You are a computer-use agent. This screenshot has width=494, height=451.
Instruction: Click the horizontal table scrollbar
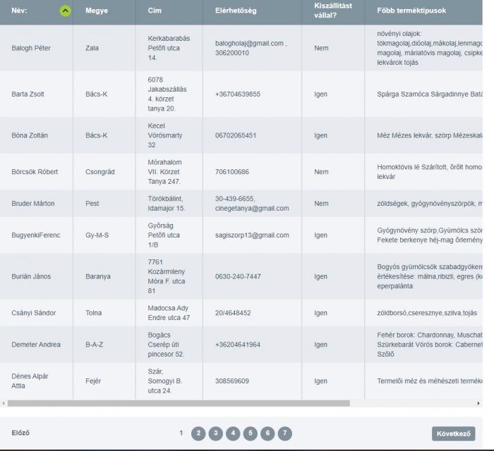click(176, 403)
